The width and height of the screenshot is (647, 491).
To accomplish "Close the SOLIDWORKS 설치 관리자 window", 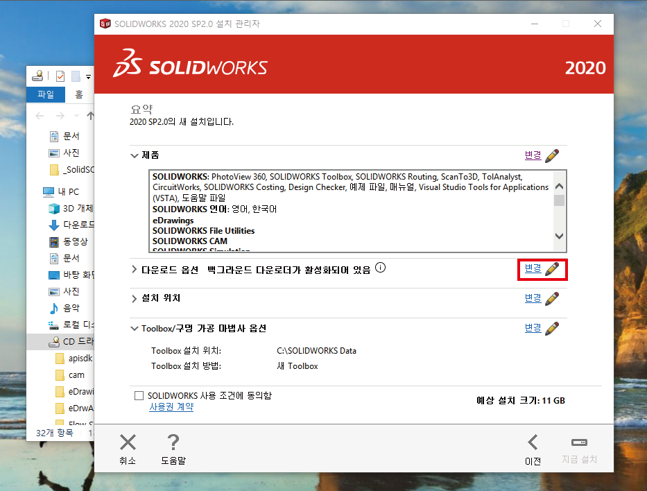I will pyautogui.click(x=598, y=24).
